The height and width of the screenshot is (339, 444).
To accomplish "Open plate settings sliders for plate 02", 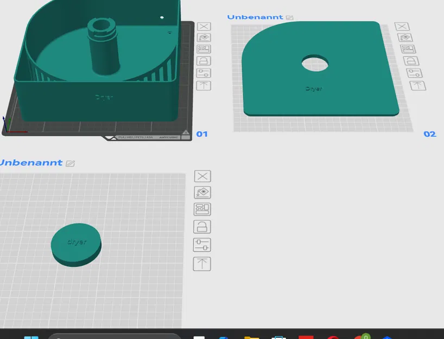I will [414, 73].
